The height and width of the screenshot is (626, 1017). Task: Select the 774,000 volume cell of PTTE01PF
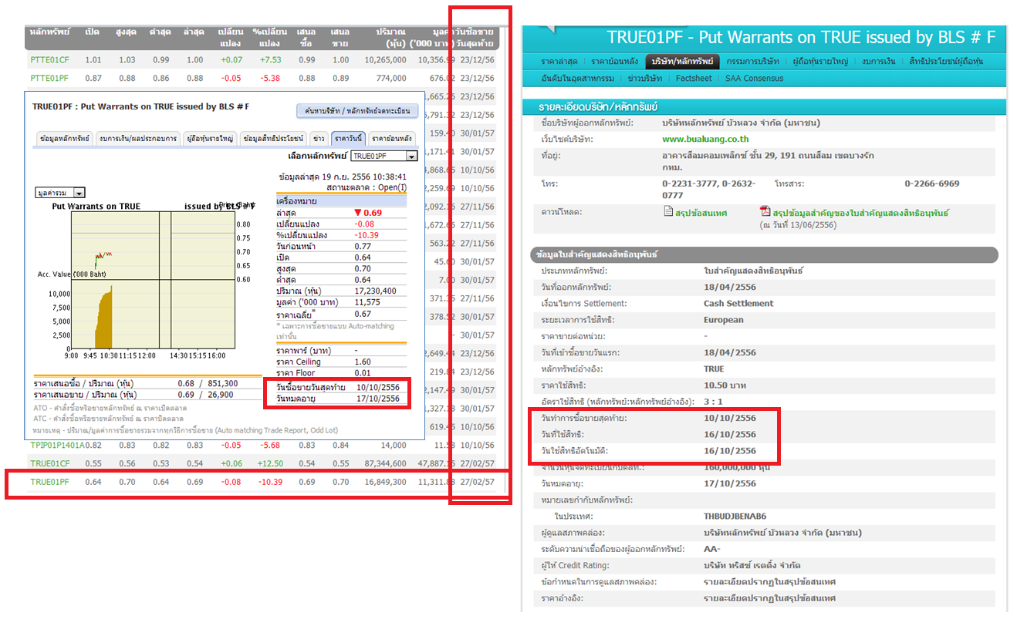coord(392,78)
